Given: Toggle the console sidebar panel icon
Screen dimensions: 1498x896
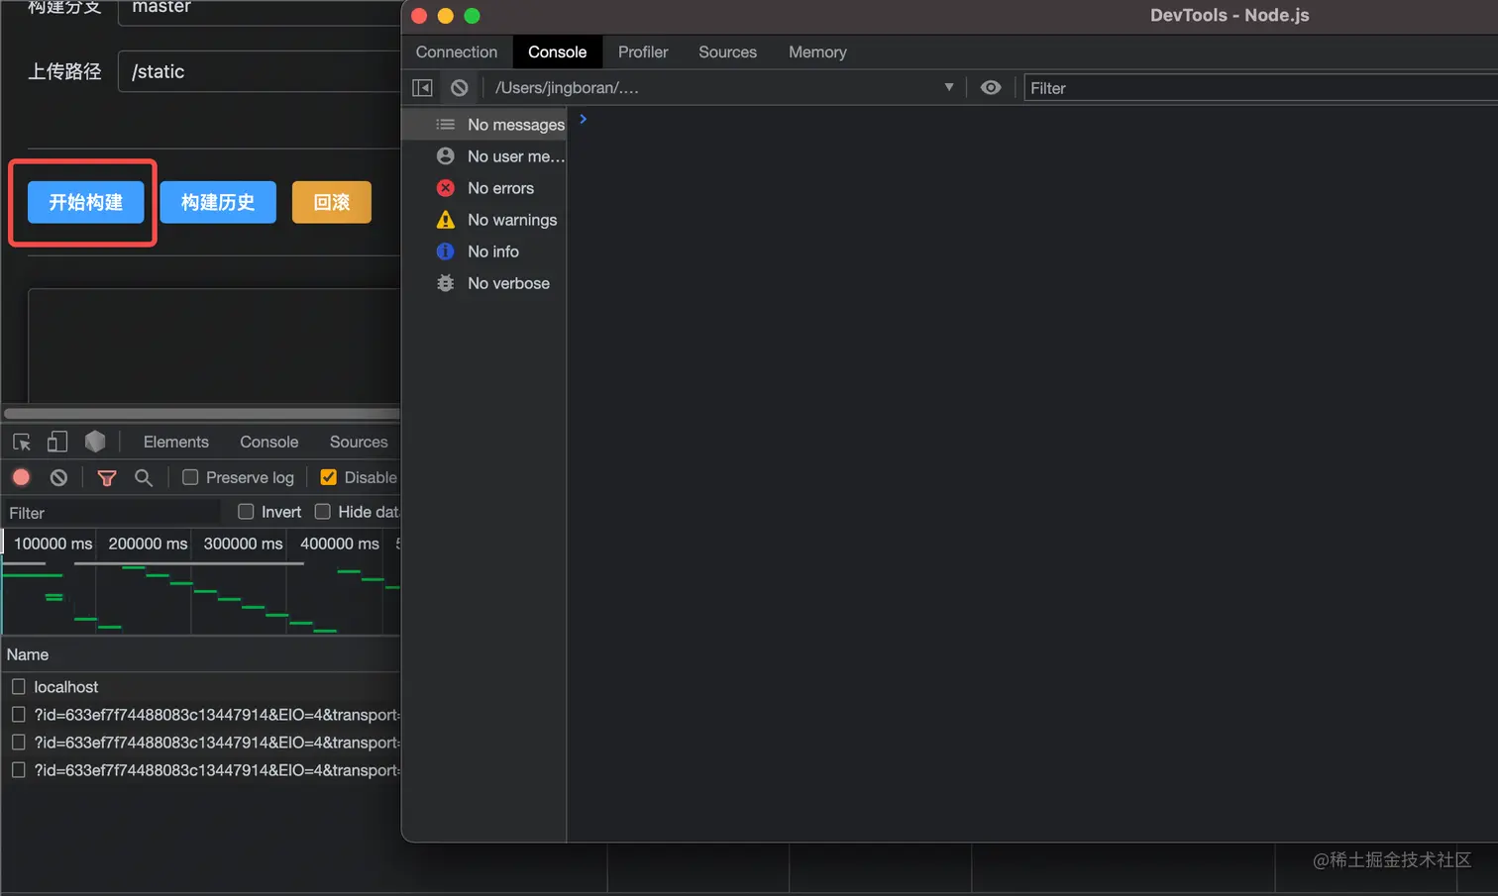Looking at the screenshot, I should 422,88.
